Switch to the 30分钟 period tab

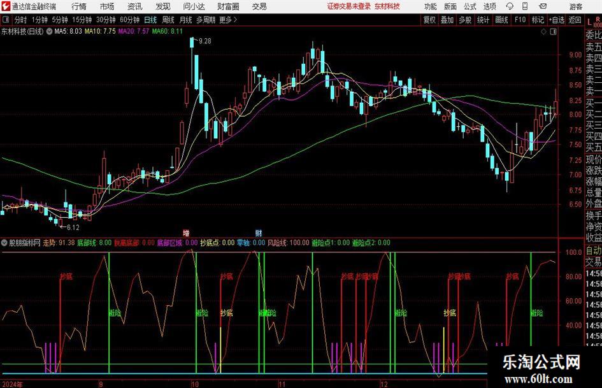click(106, 20)
